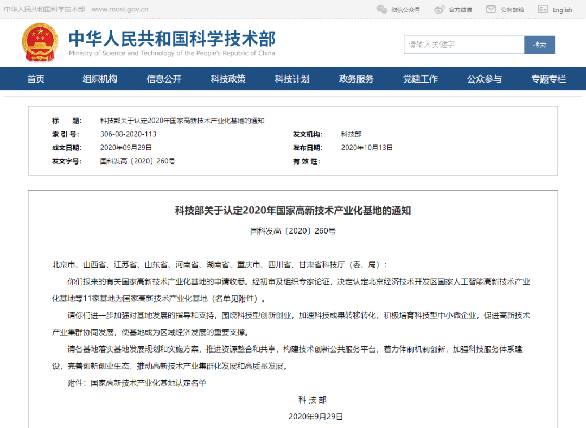The width and height of the screenshot is (586, 428).
Task: Click the 专题专栏 menu item
Action: 549,79
